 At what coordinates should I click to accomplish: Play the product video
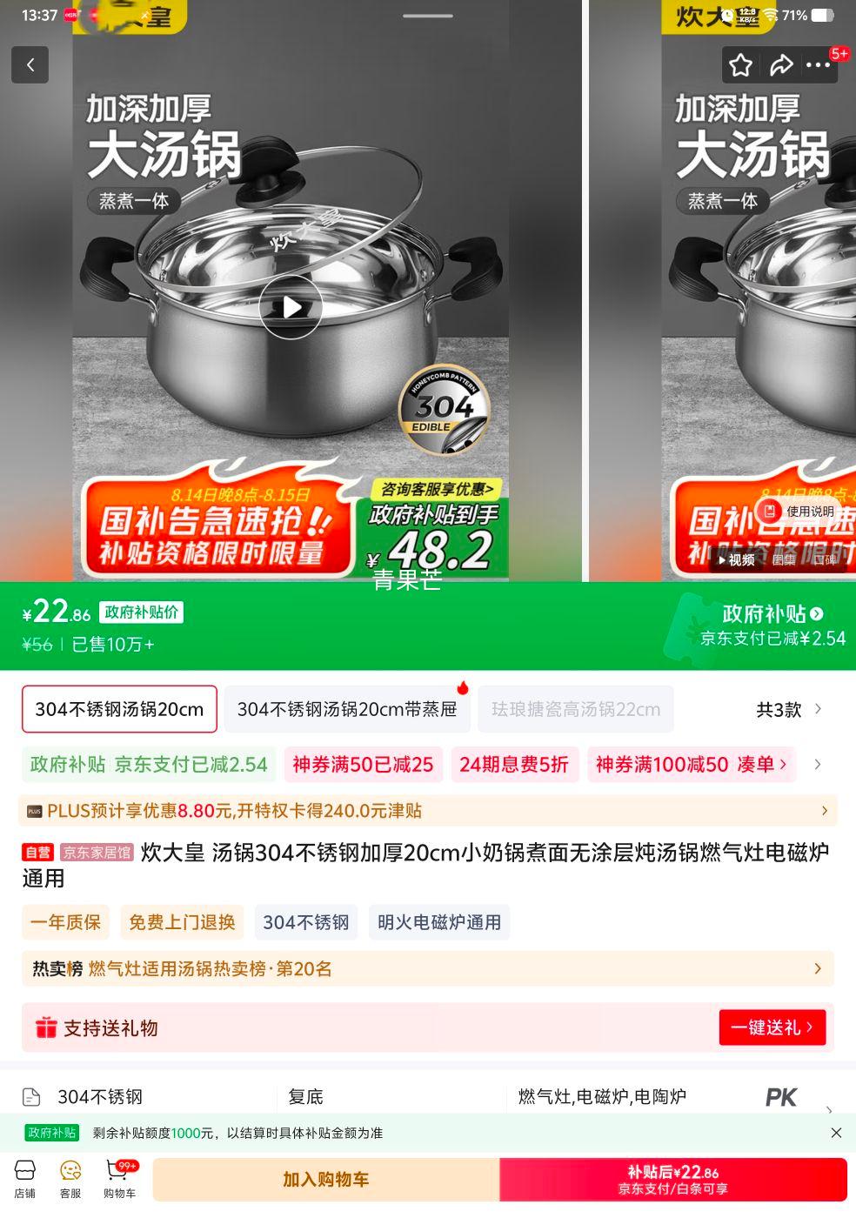(291, 306)
